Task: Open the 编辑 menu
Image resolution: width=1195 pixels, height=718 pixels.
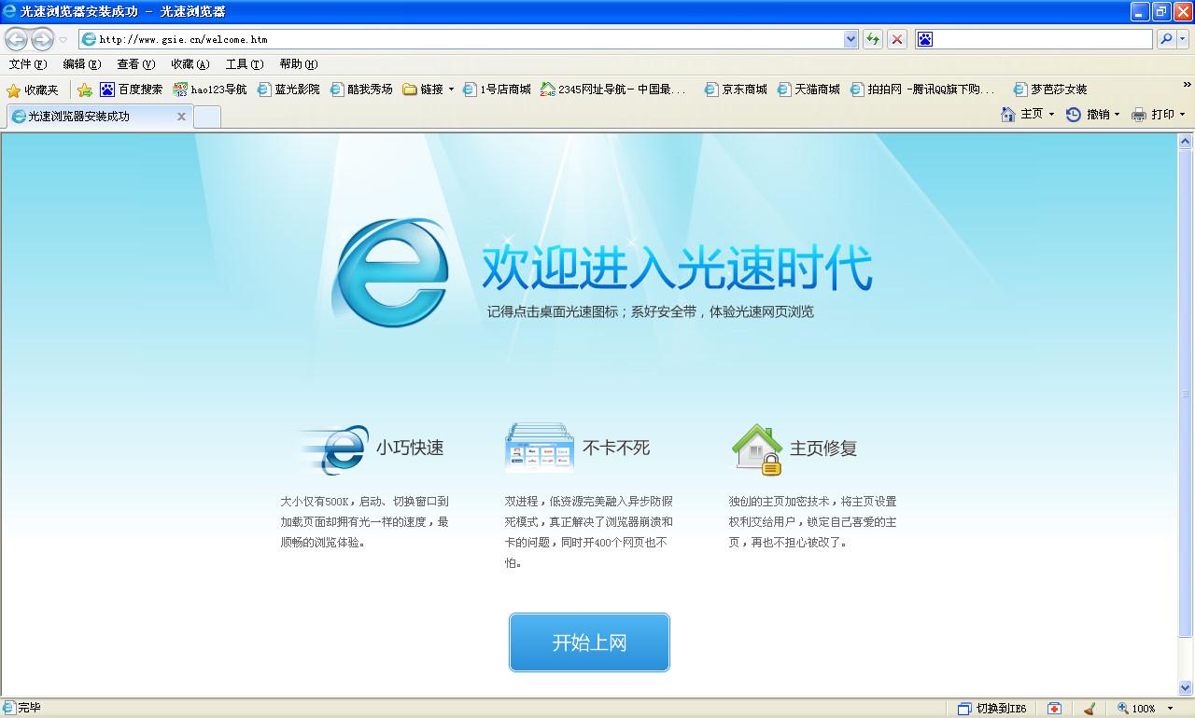Action: tap(82, 64)
